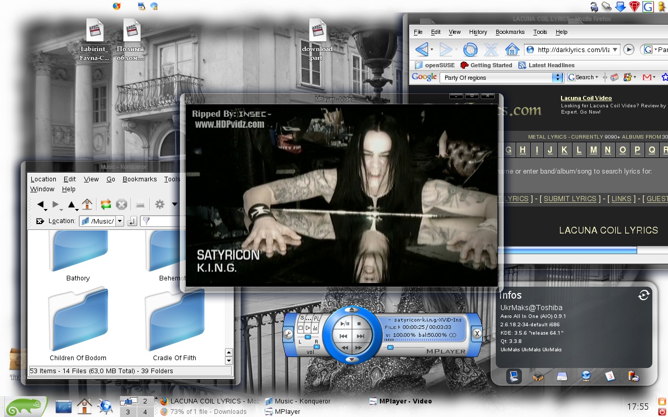This screenshot has width=668, height=417.
Task: Skip to previous track in MPlayer
Action: [343, 336]
